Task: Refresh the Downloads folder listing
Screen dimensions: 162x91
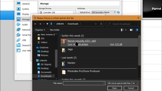Action: point(101,24)
